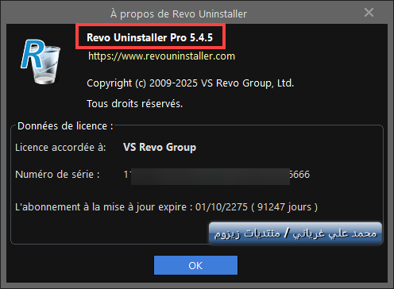Click the Licence accordée à label
The image size is (394, 289).
pyautogui.click(x=60, y=148)
